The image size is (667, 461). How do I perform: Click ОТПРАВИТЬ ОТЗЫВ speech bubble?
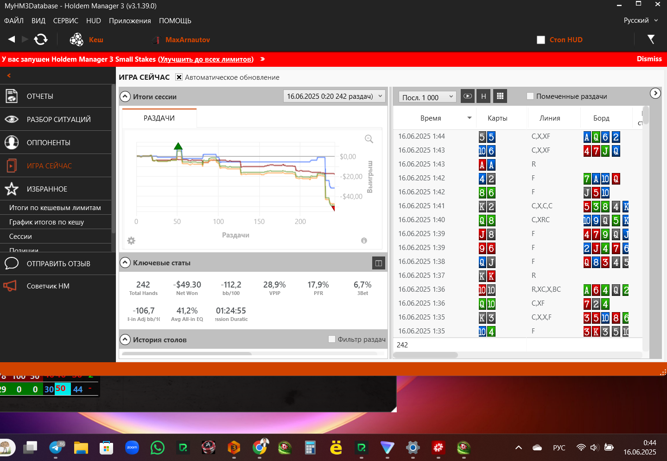click(x=11, y=263)
